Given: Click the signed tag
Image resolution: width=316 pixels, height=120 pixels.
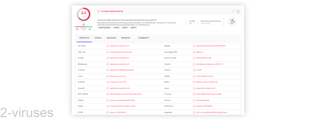Looking at the screenshot, I should [x=133, y=28].
